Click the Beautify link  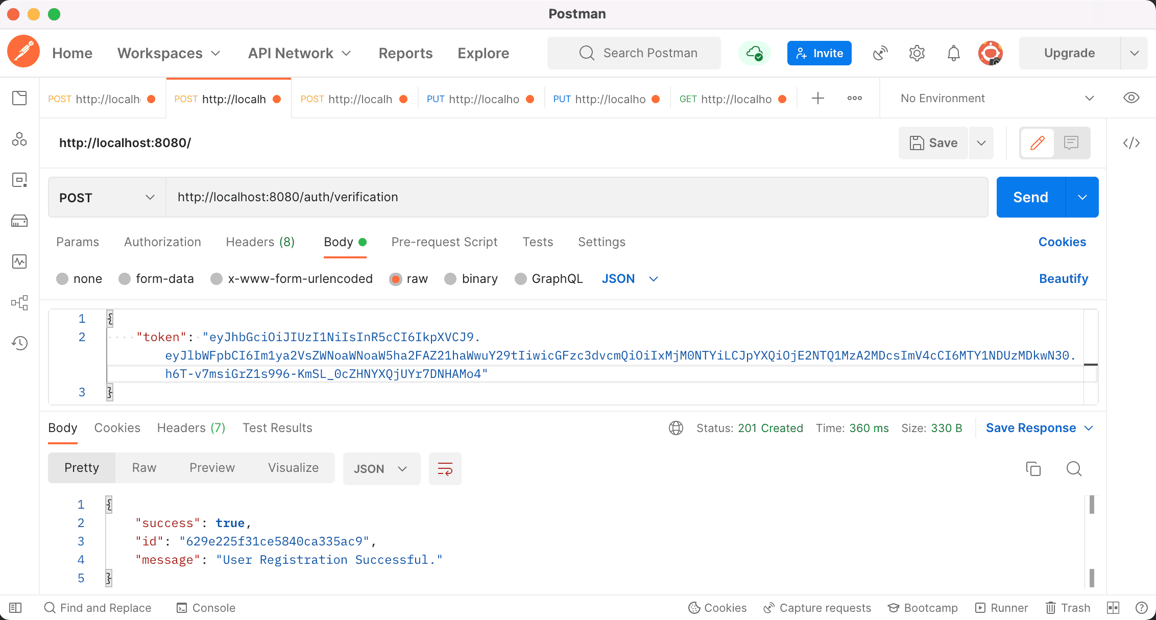(1064, 279)
